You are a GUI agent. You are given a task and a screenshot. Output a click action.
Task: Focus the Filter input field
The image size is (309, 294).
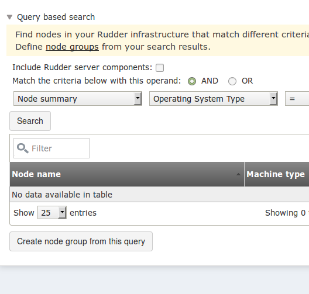pyautogui.click(x=51, y=148)
